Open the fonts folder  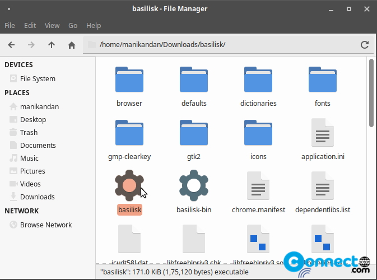point(323,80)
